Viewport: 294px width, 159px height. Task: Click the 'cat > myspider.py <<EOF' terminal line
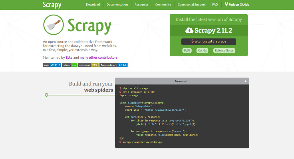137,92
